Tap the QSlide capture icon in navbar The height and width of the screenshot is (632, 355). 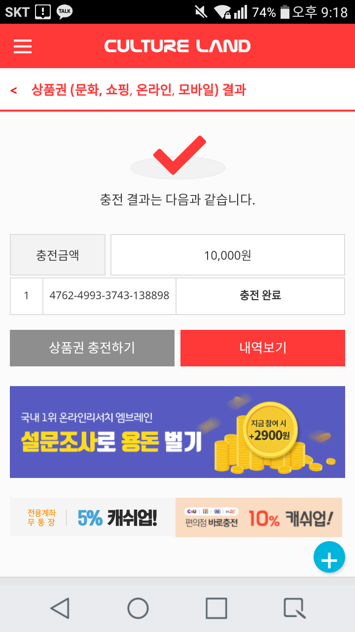[294, 608]
